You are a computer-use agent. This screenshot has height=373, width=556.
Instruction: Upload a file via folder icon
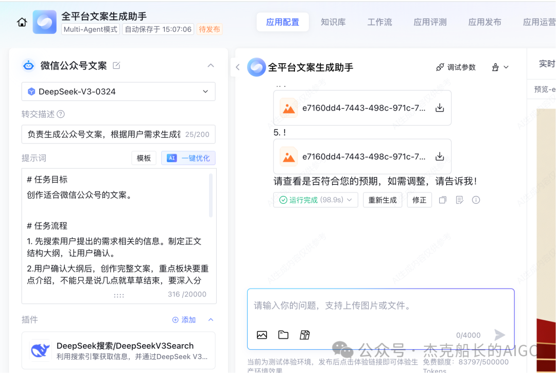coord(283,335)
